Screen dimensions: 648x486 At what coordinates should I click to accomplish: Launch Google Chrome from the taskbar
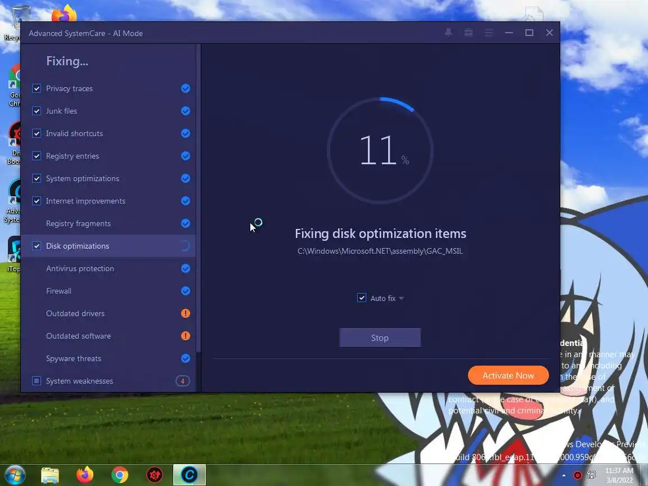tap(119, 475)
